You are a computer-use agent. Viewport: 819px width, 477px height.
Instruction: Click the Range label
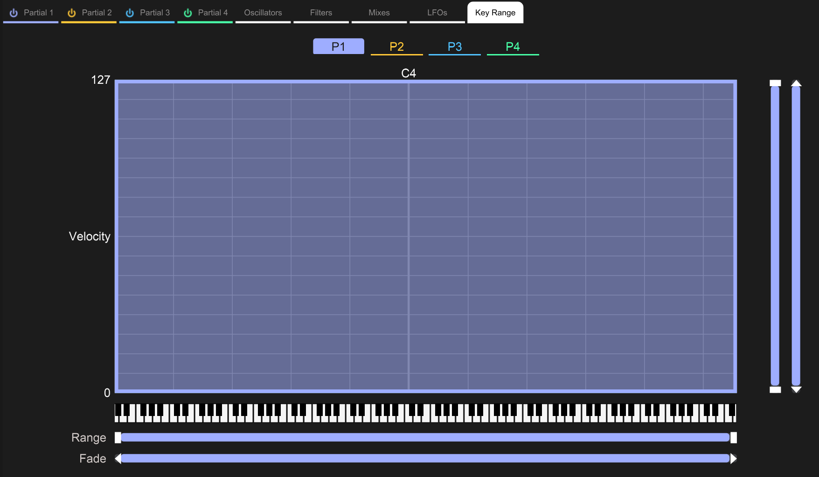tap(89, 437)
